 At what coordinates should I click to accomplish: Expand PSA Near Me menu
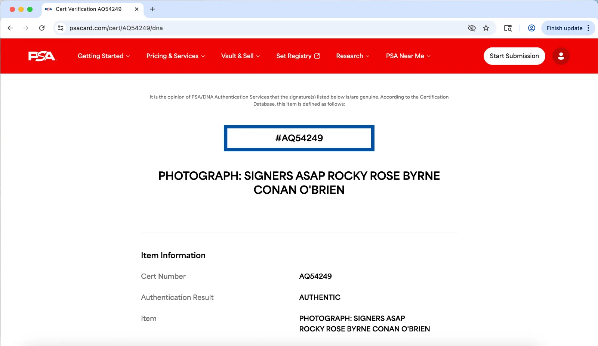coord(408,56)
